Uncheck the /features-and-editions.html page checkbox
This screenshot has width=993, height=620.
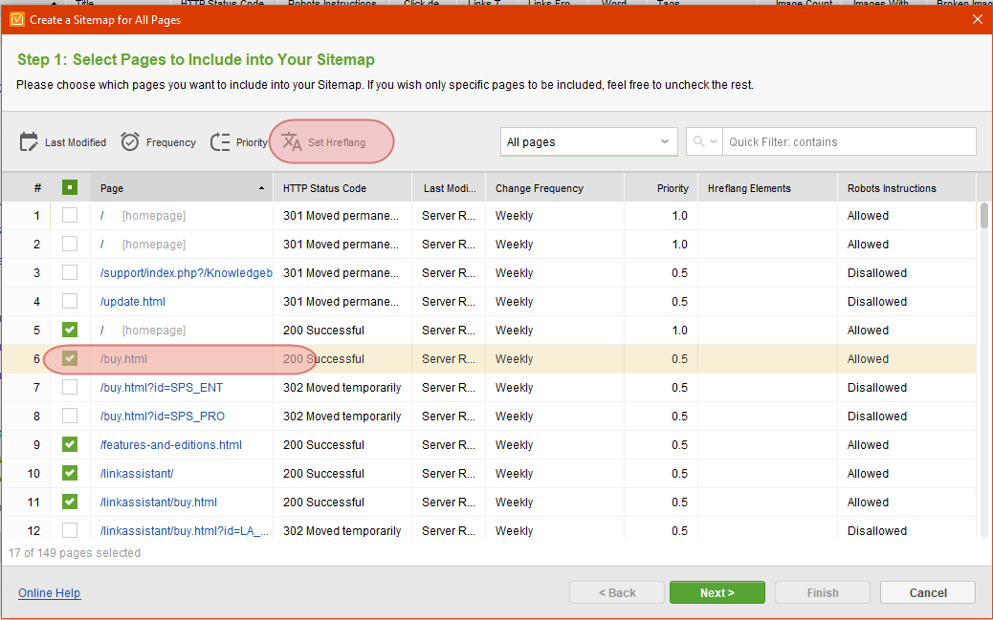coord(70,445)
